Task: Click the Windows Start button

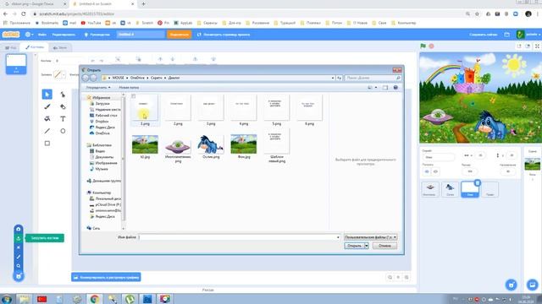Action: (x=7, y=299)
